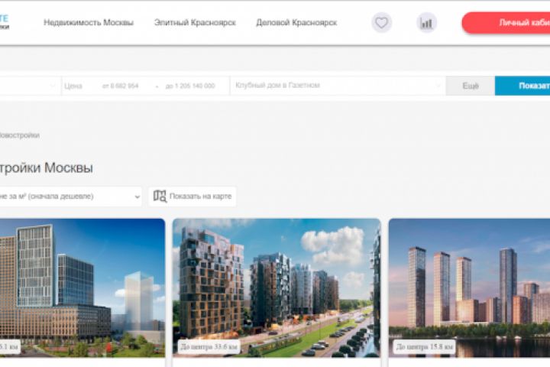Click the maximum price field до 1 205 140 000
The image size is (550, 367).
190,86
